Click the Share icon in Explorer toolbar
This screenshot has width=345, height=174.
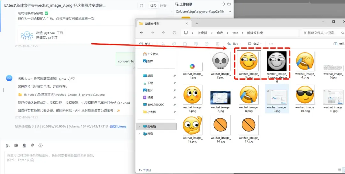(207, 44)
